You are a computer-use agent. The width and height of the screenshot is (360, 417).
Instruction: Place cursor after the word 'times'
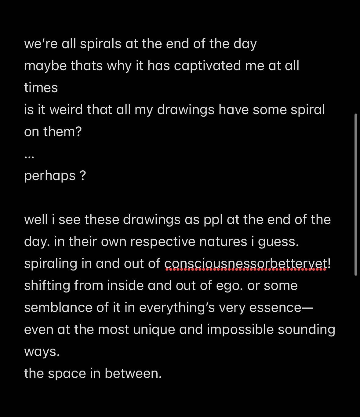[58, 88]
